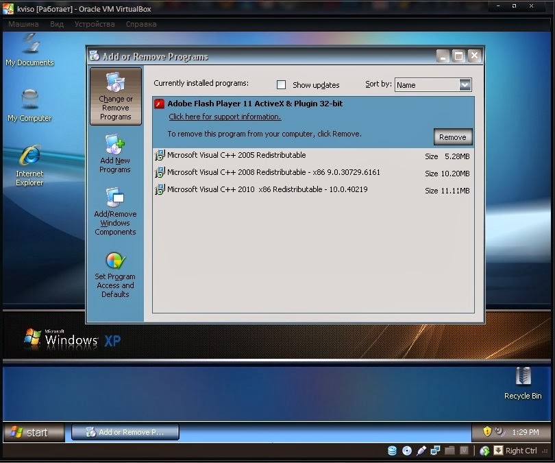
Task: Click the optical disc icon in VirtualBox status bar
Action: 408,450
